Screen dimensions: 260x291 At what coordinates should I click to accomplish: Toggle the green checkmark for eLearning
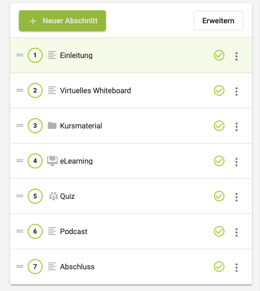point(219,161)
